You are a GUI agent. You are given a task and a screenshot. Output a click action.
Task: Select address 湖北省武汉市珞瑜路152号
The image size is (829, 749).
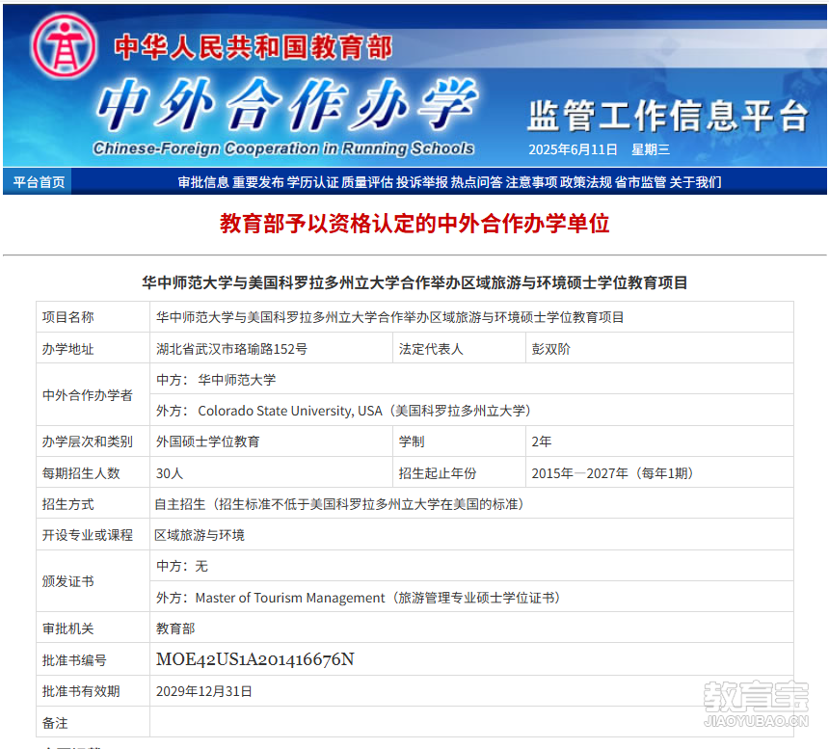231,349
